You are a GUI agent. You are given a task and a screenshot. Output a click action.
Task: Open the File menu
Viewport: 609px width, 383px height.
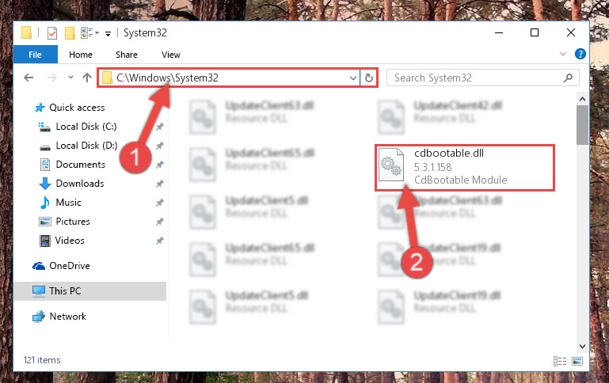35,55
